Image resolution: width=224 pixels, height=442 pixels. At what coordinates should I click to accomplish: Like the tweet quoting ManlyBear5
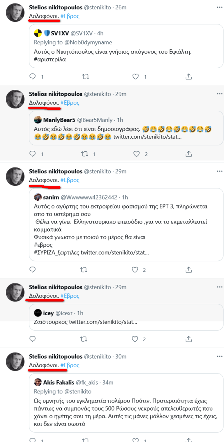136,154
